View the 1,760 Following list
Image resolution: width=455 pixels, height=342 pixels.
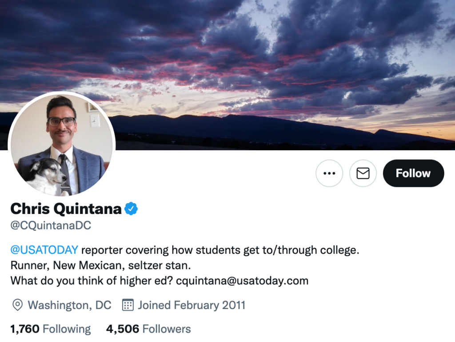tap(50, 329)
